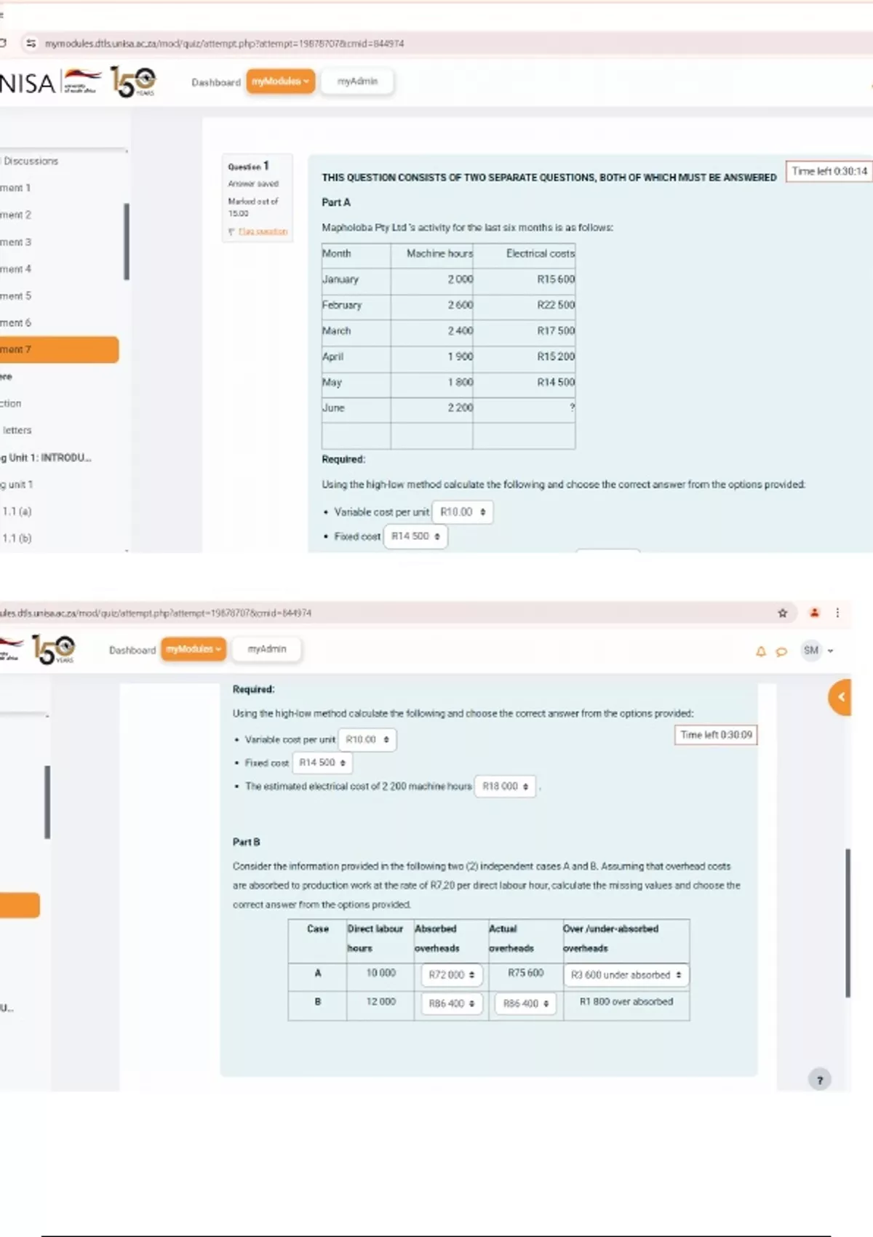Screen dimensions: 873x1237
Task: Click the bookmark star icon in address bar
Action: [783, 613]
